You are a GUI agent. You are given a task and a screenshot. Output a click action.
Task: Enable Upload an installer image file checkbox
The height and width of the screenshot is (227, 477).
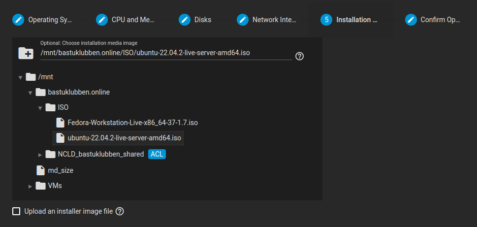point(16,211)
